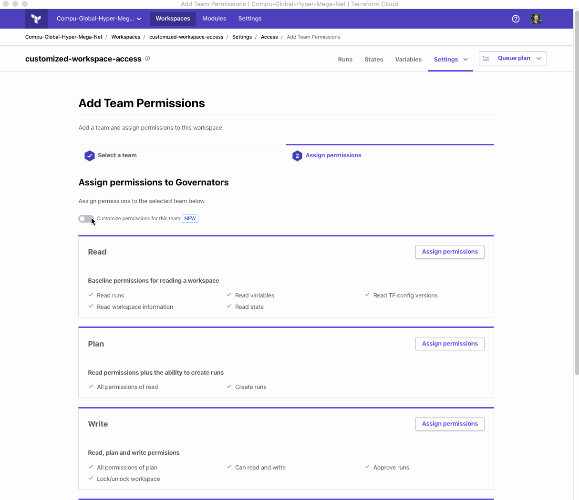Expand the Queue plan dropdown arrow
Viewport: 579px width, 500px height.
click(539, 59)
